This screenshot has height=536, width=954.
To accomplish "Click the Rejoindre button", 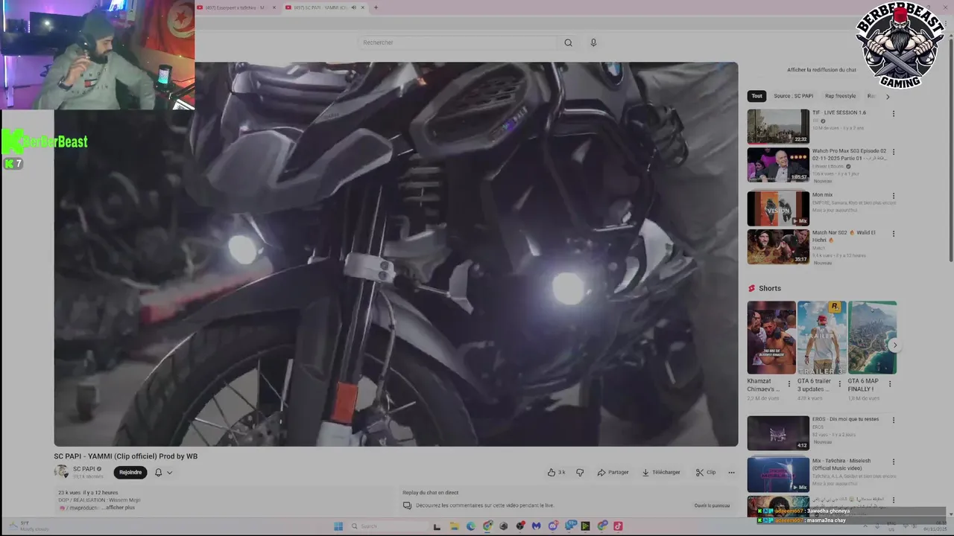I will 130,472.
